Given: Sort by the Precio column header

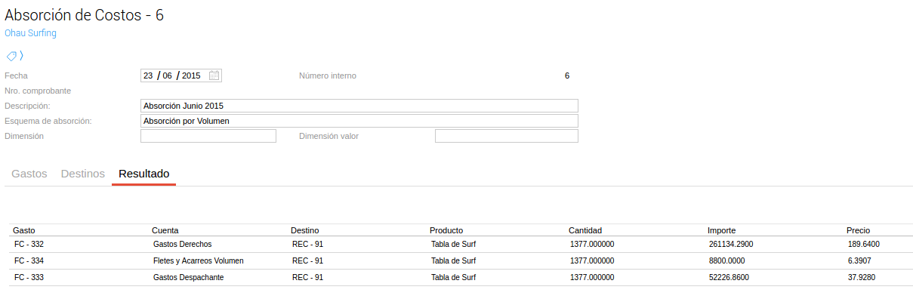Looking at the screenshot, I should (x=858, y=230).
